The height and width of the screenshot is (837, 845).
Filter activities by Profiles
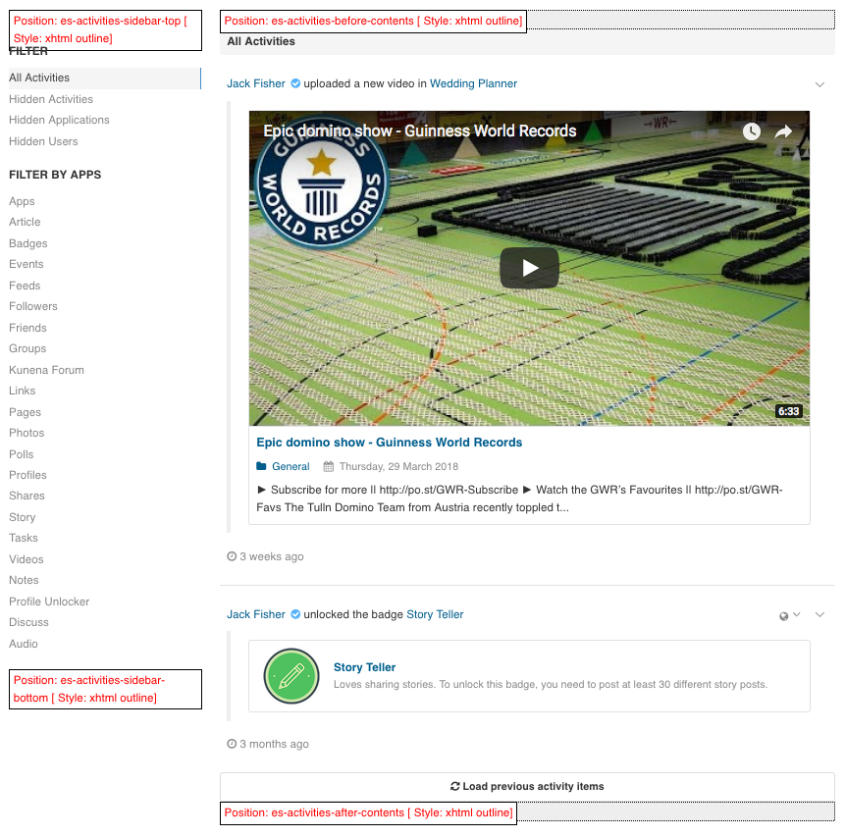pyautogui.click(x=27, y=475)
